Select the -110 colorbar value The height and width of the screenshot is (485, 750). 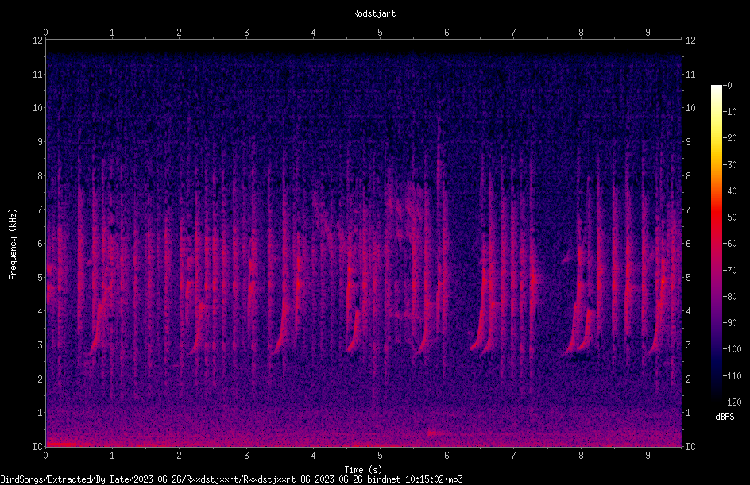coord(733,376)
